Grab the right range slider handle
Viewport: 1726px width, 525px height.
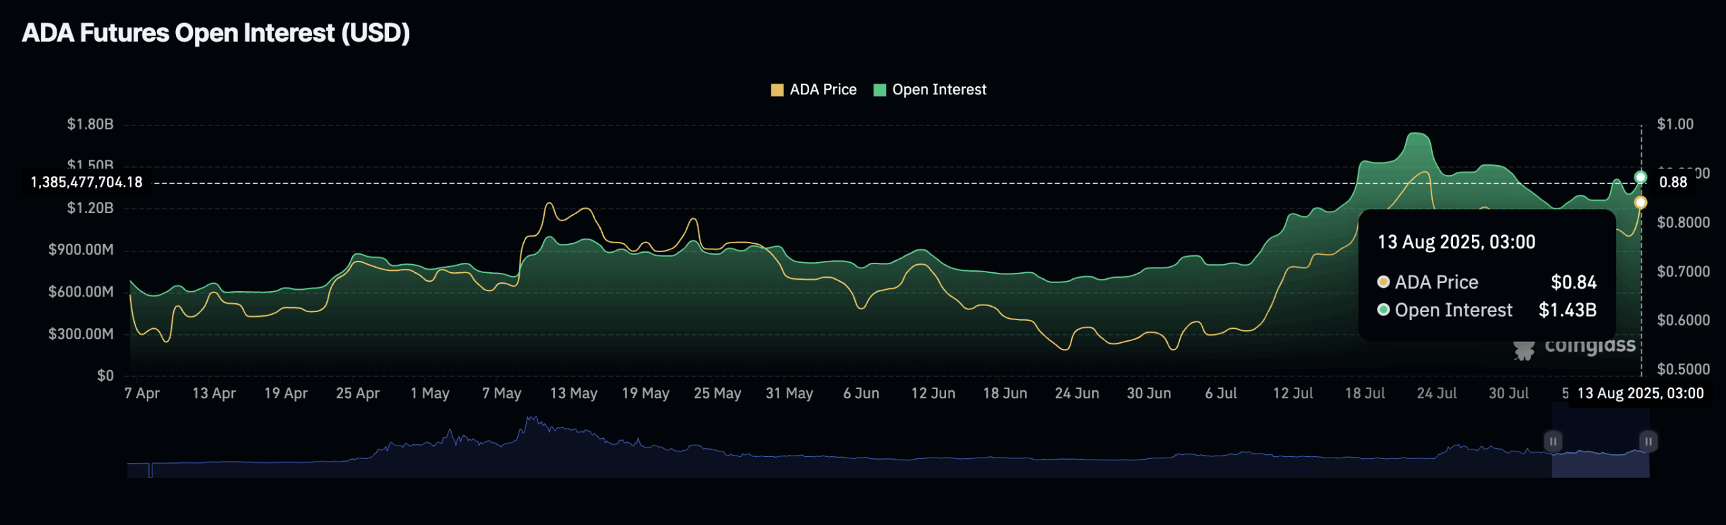click(x=1648, y=441)
